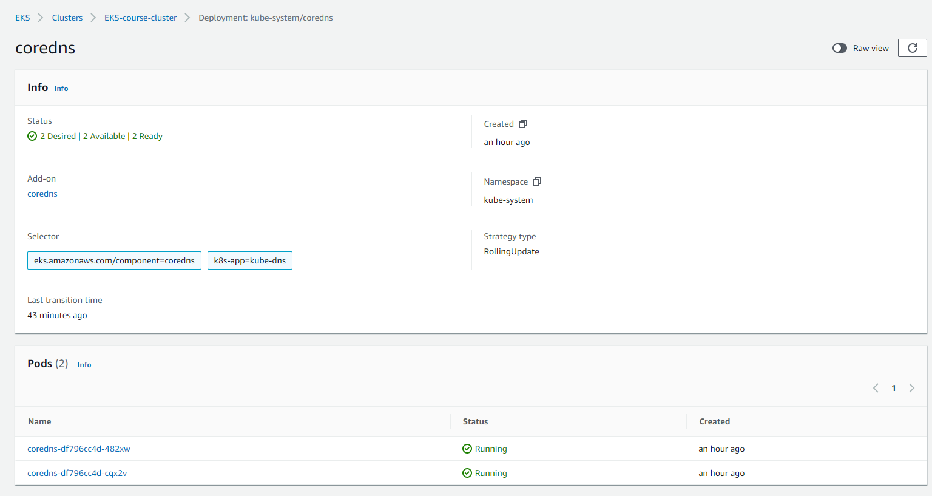932x496 pixels.
Task: Click the Status column header
Action: coord(475,421)
